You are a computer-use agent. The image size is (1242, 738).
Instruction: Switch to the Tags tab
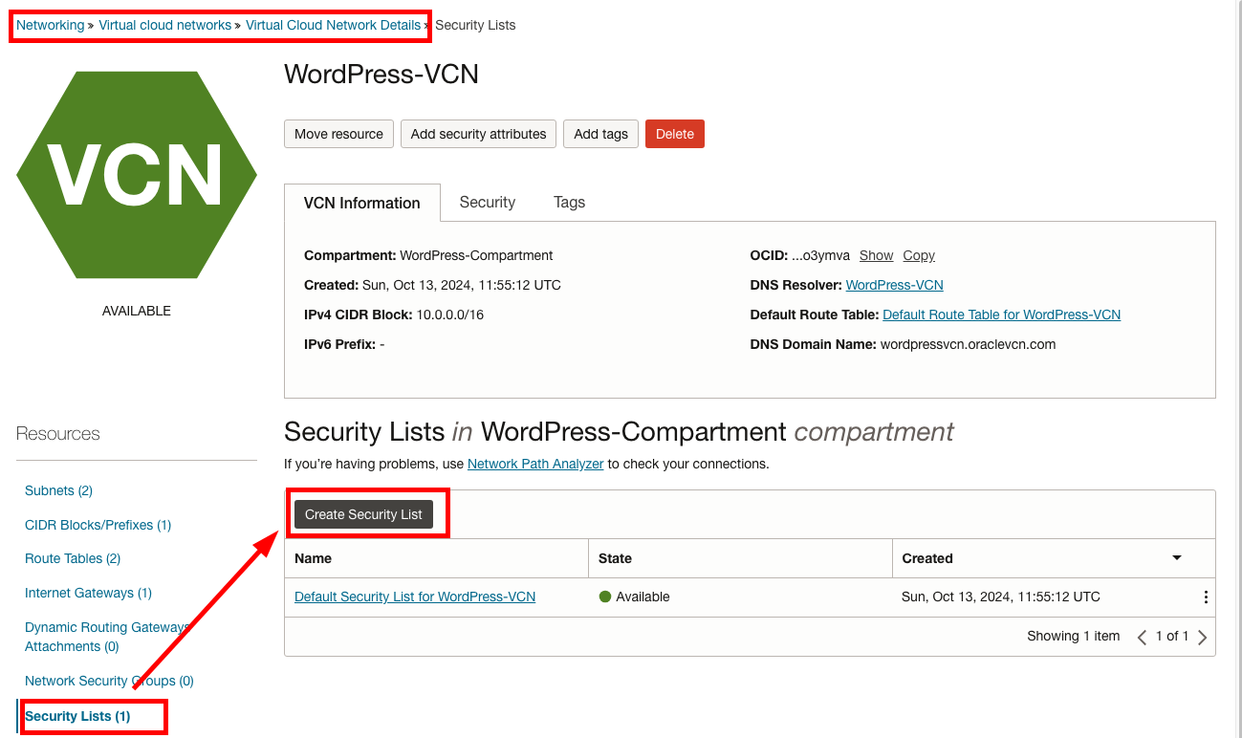[569, 203]
